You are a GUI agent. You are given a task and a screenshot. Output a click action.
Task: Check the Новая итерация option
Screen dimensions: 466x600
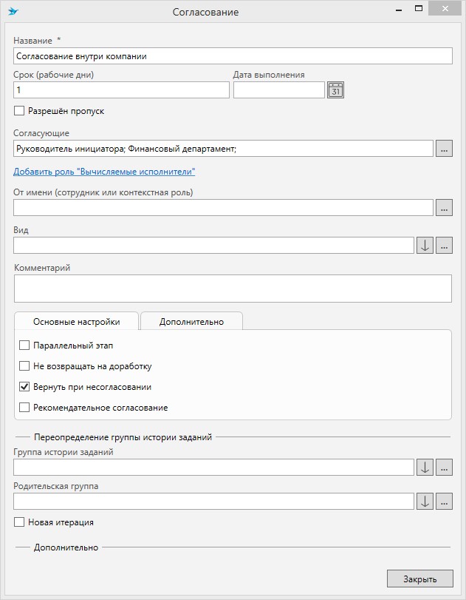point(19,522)
